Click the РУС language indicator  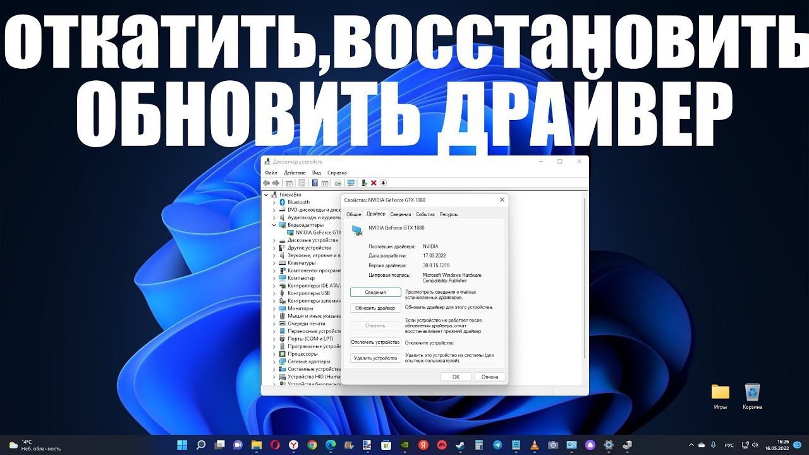[x=729, y=445]
